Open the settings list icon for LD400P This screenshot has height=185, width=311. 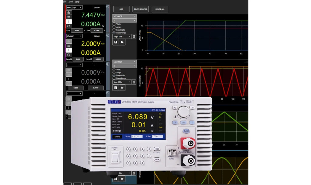pos(69,46)
